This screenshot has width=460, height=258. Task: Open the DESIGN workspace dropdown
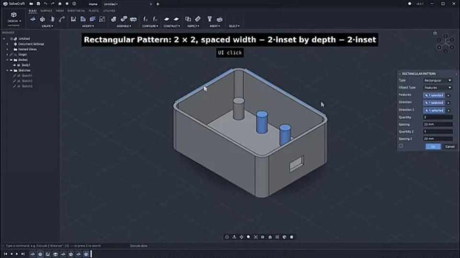point(14,21)
